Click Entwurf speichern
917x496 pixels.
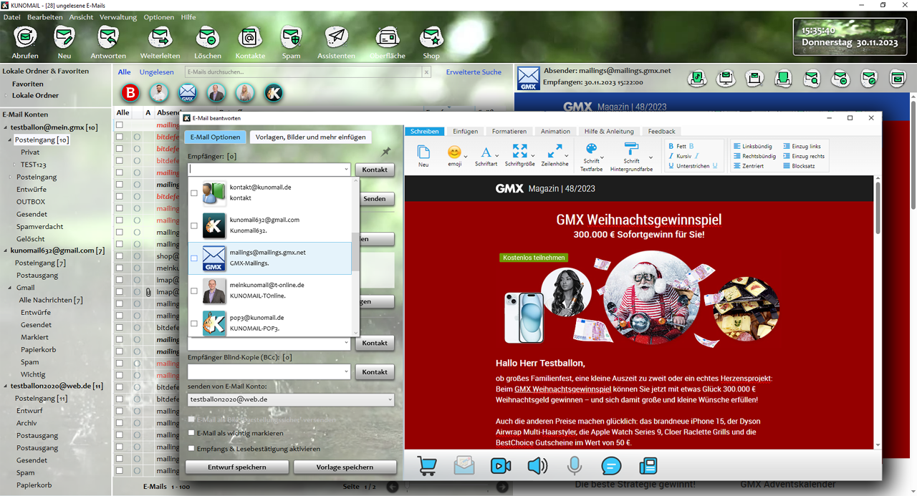(237, 467)
